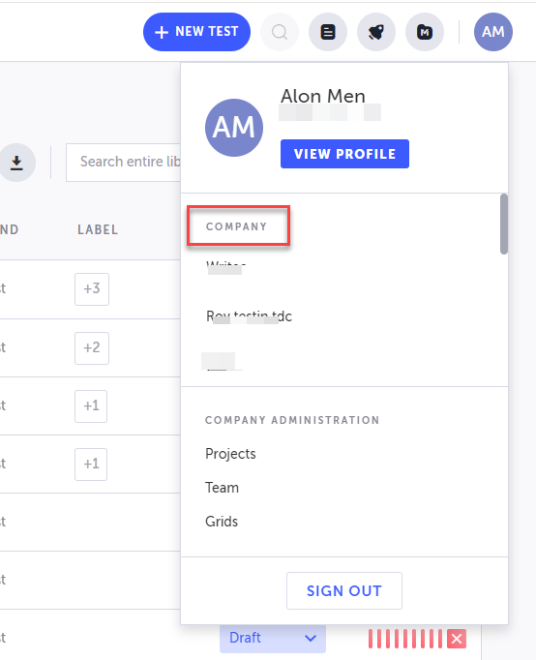
Task: Expand the Draft status dropdown
Action: coord(273,638)
